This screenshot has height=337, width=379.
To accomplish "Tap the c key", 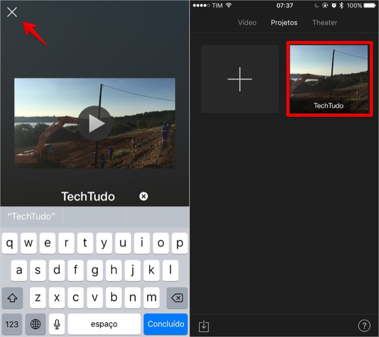I will coord(75,298).
